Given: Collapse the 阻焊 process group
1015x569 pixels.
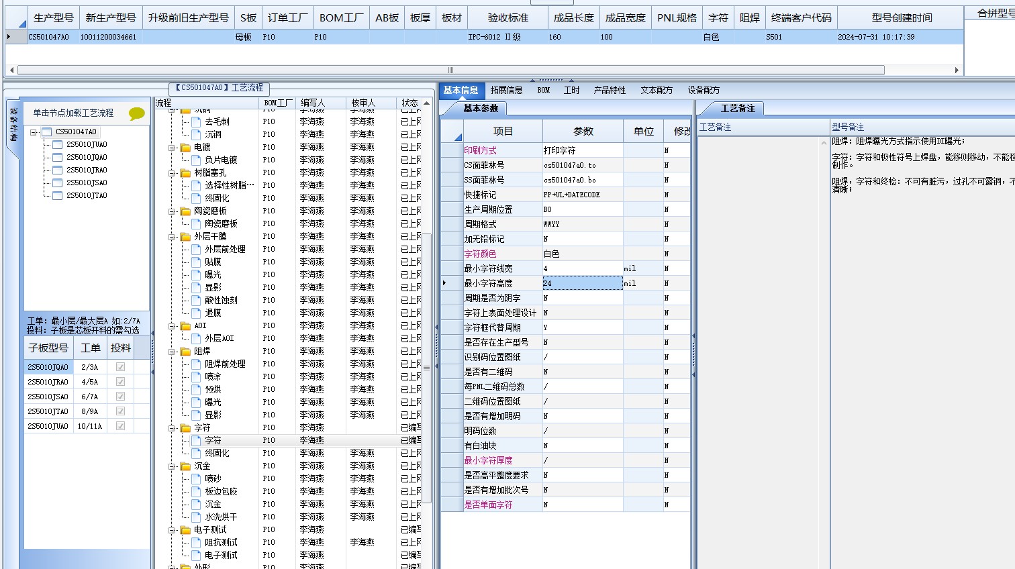Looking at the screenshot, I should (x=173, y=352).
